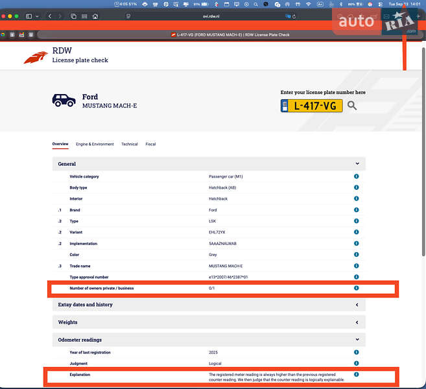426x389 pixels.
Task: Click info icon next to Judgment
Action: point(356,364)
